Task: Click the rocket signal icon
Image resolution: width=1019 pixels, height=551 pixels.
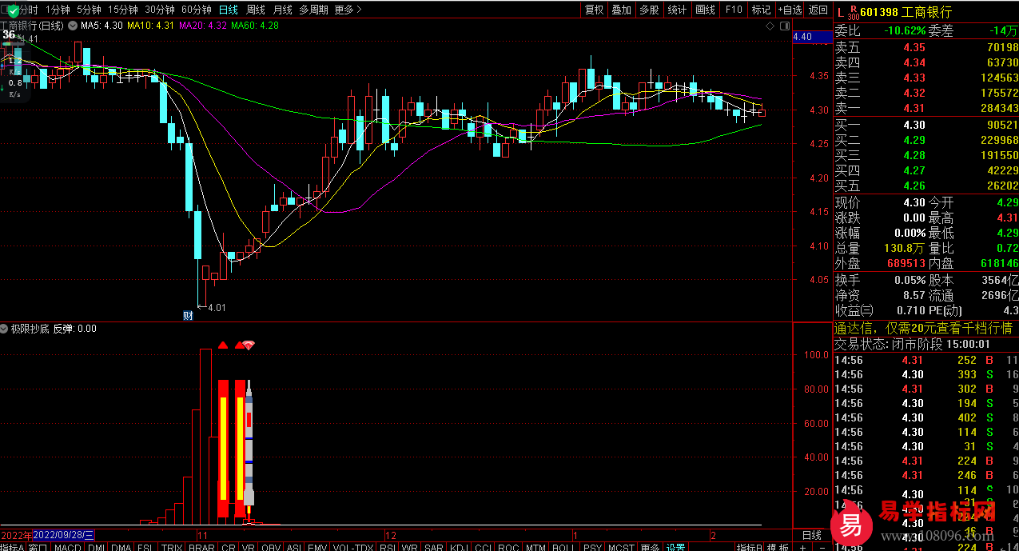Action: tap(249, 452)
